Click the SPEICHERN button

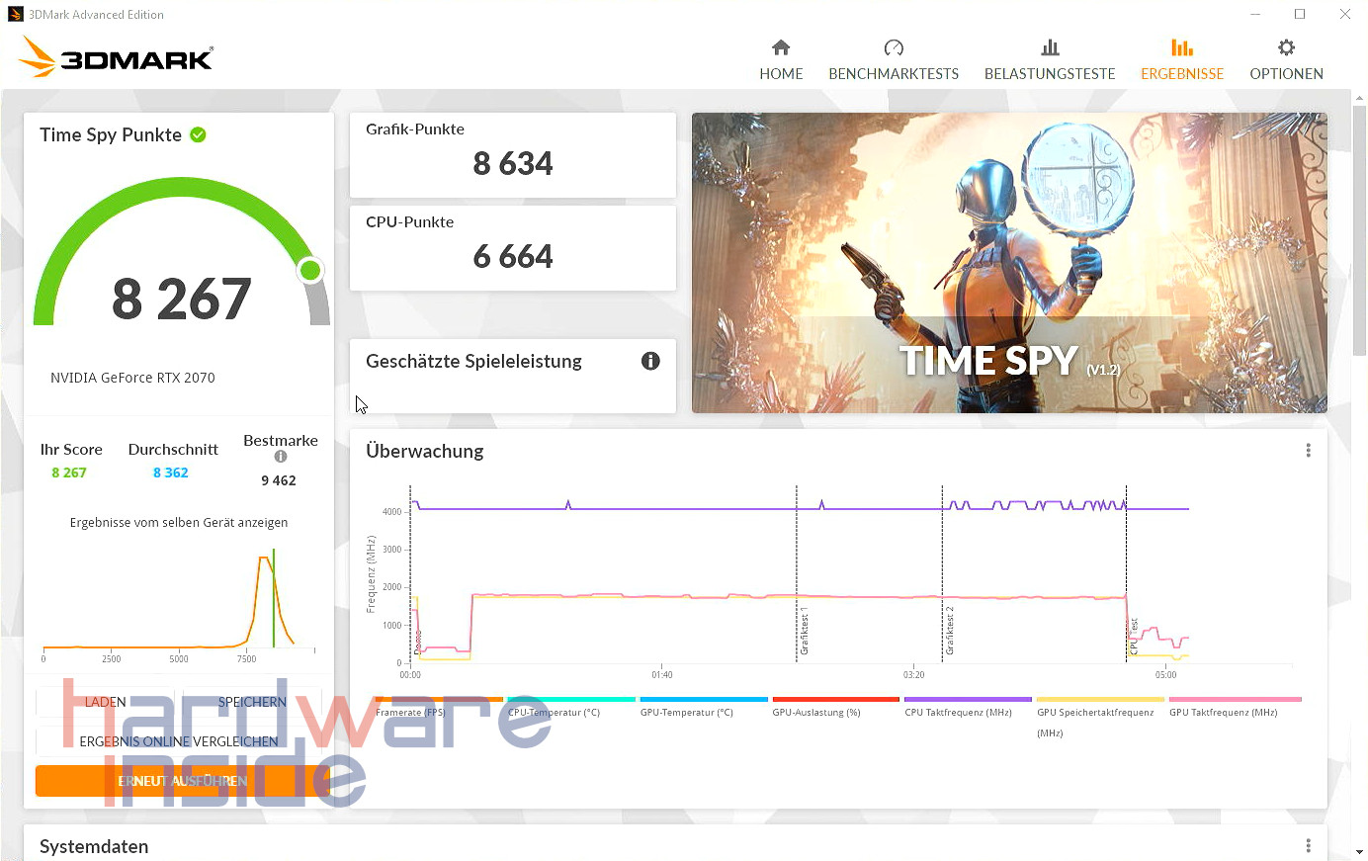[x=252, y=702]
